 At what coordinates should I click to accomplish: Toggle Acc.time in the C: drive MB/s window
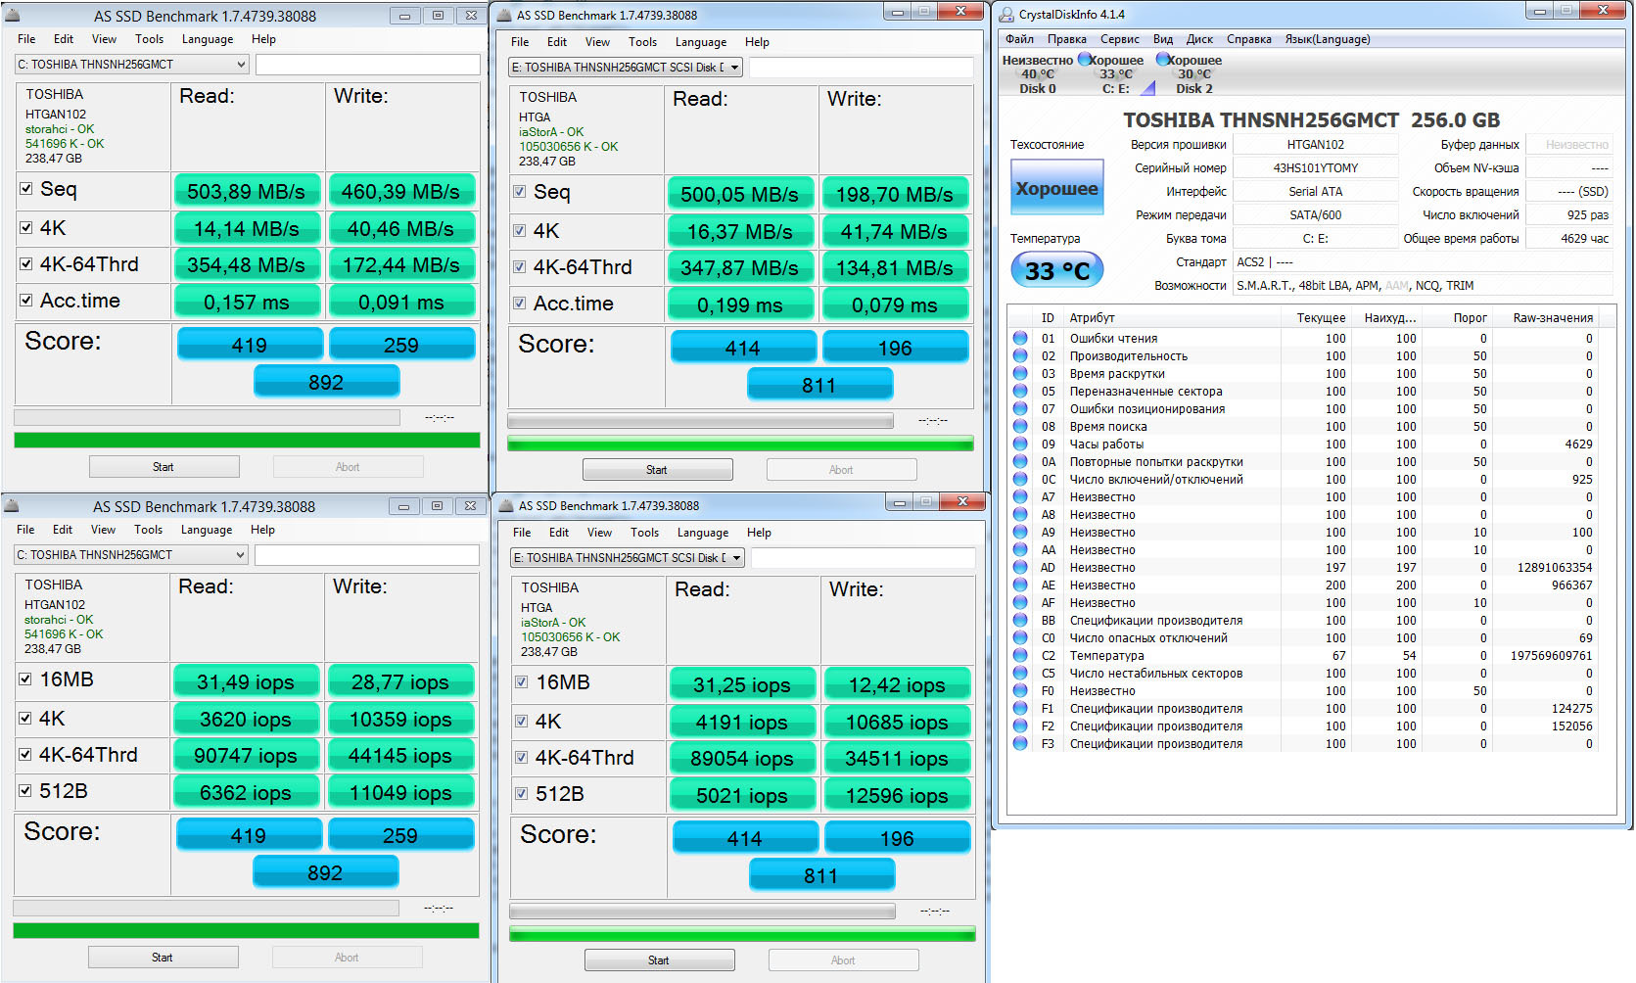pyautogui.click(x=26, y=300)
